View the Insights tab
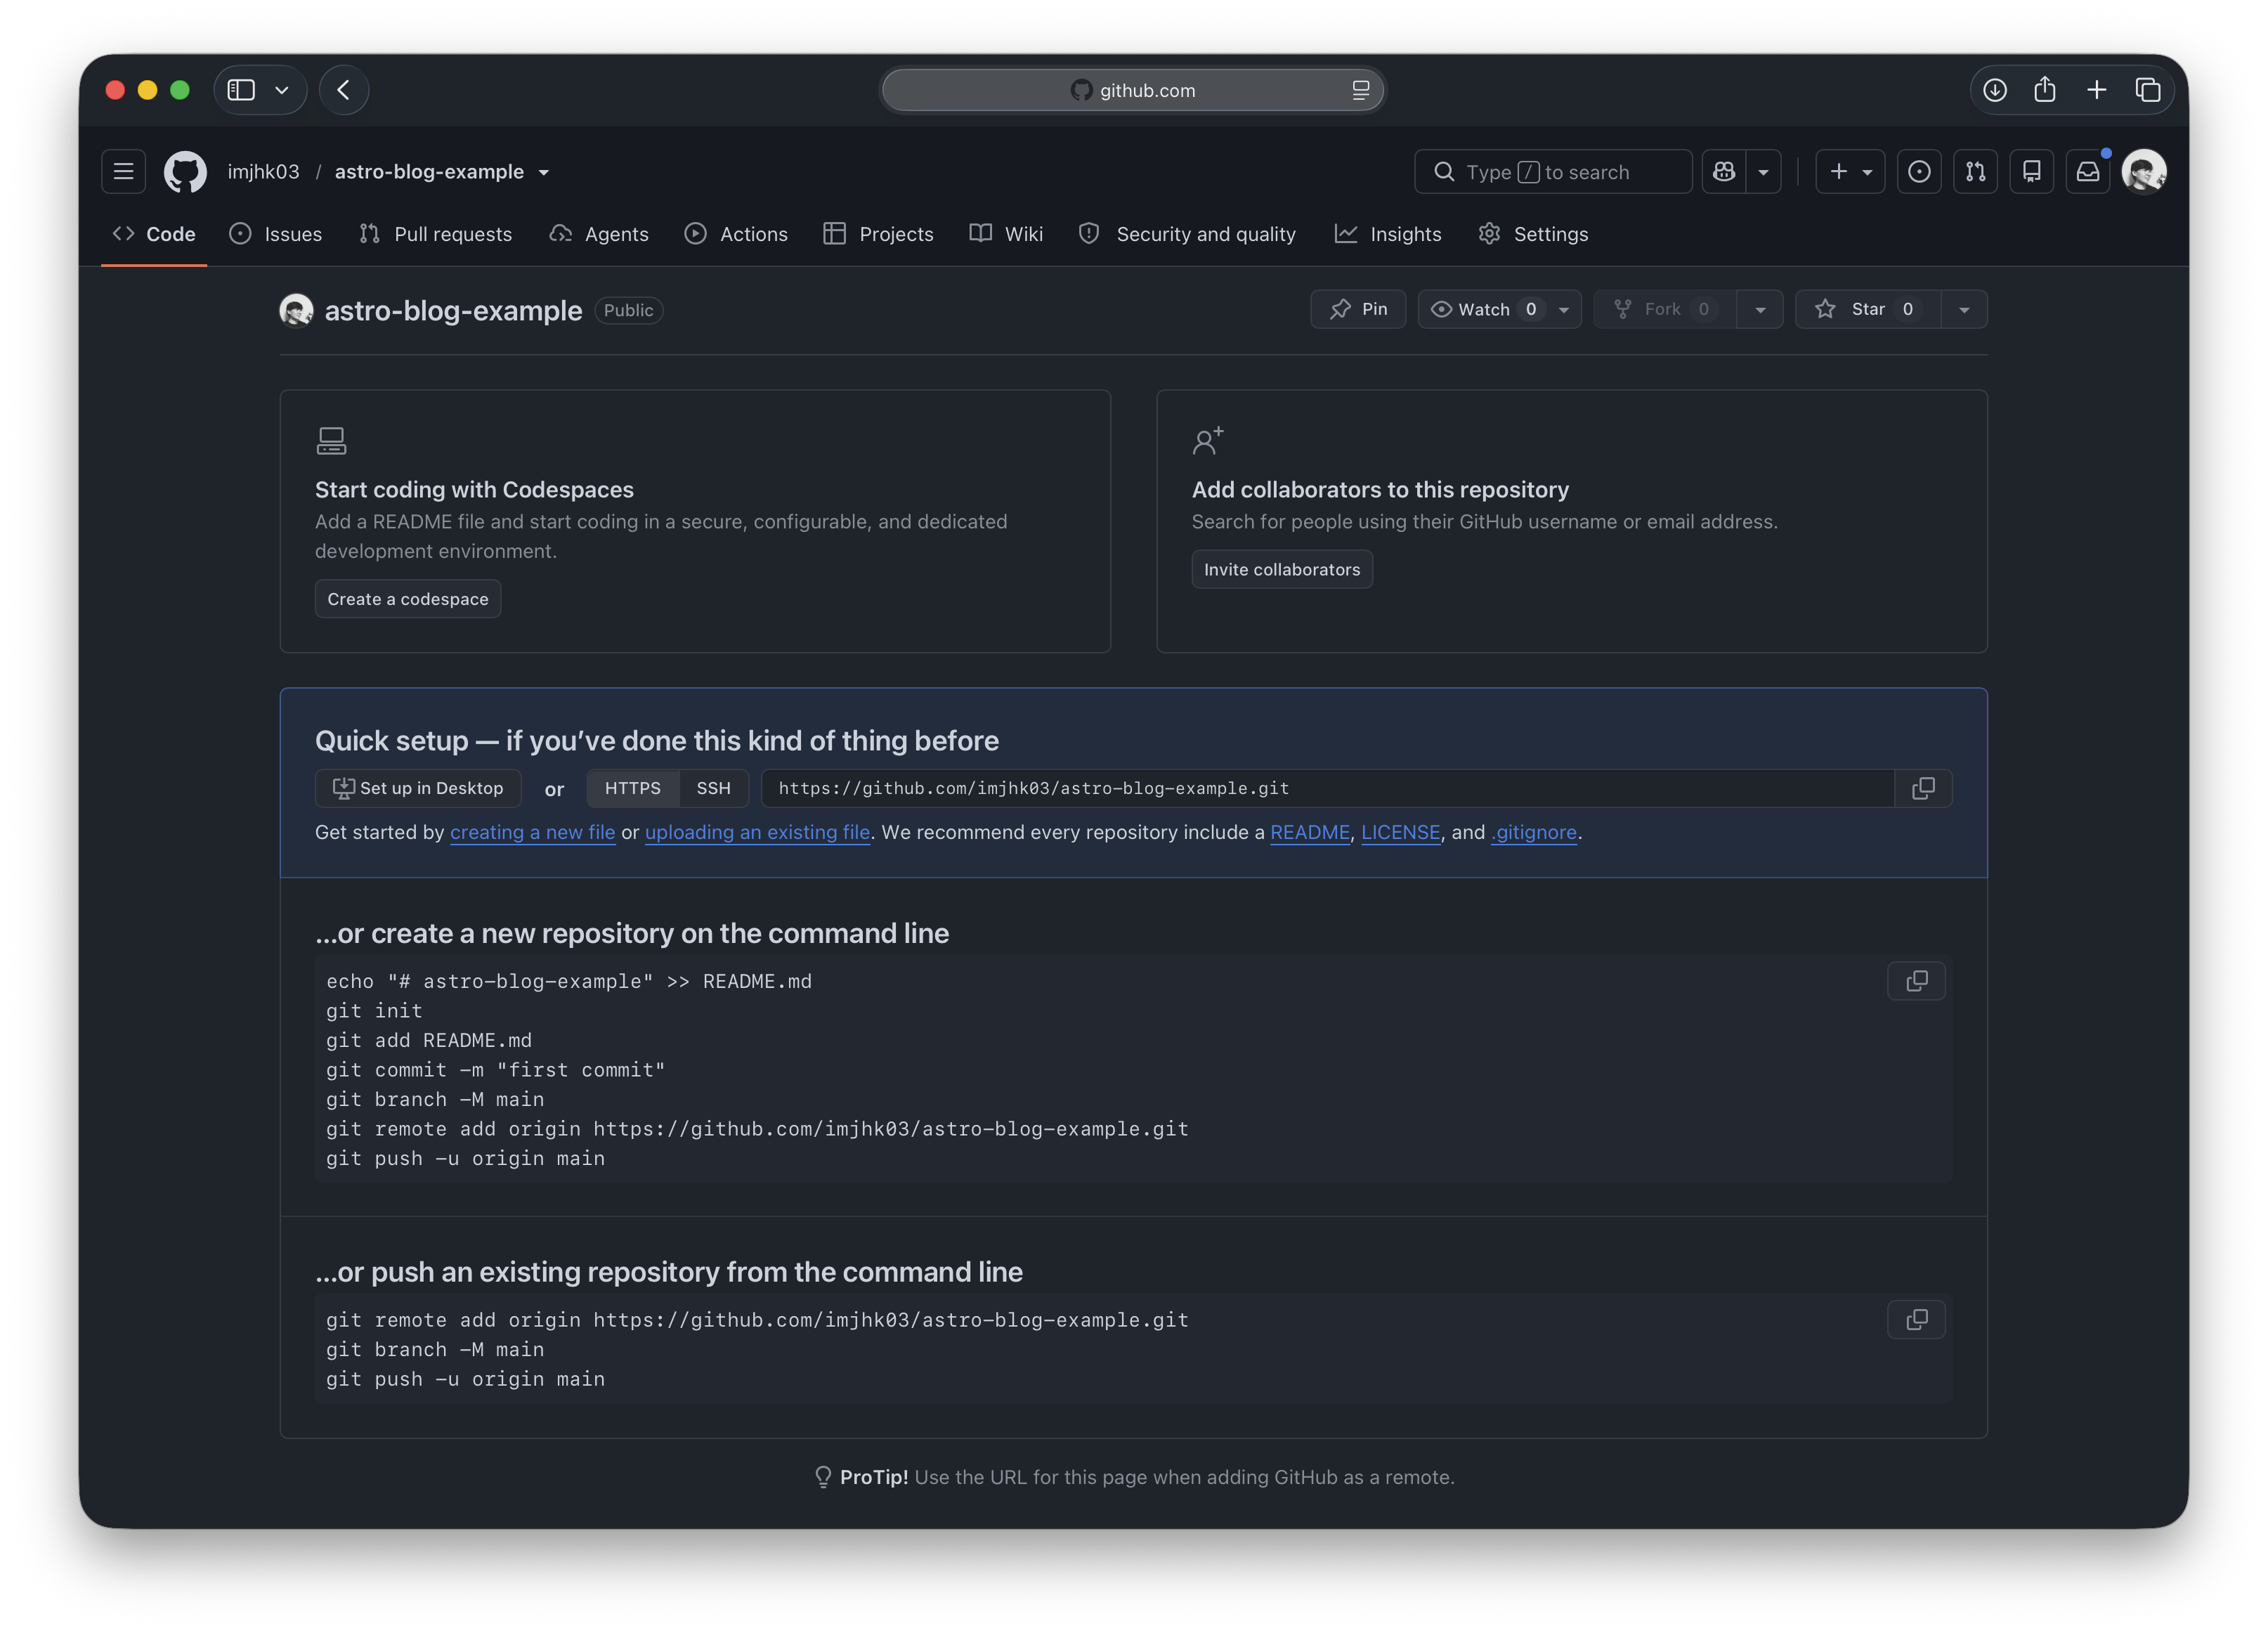2268x1633 pixels. pos(1388,234)
